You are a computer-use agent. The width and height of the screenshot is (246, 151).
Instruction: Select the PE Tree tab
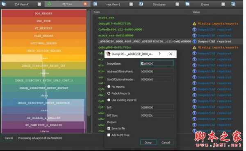[67, 4]
